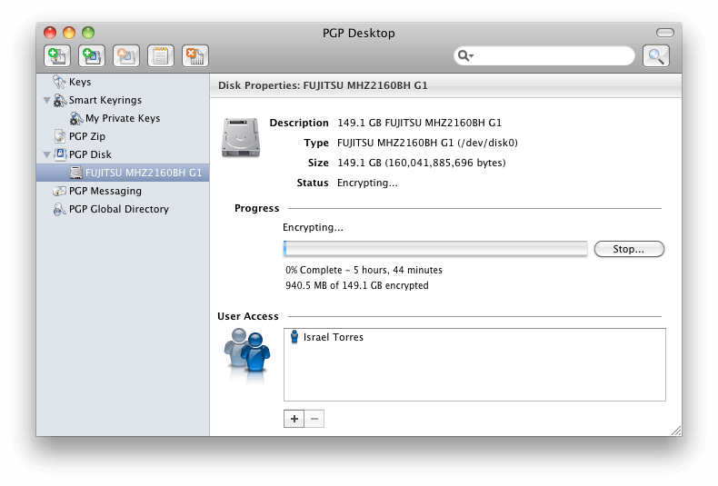Select user Israel Torres in User Access list
718x486 pixels.
point(333,338)
